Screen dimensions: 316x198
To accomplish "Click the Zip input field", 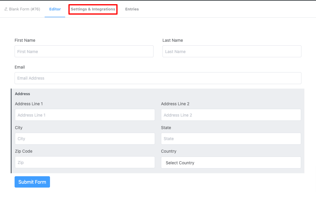I will (85, 162).
